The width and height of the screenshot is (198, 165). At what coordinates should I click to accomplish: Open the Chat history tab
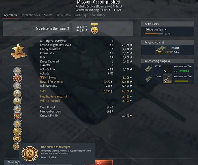pos(97,15)
